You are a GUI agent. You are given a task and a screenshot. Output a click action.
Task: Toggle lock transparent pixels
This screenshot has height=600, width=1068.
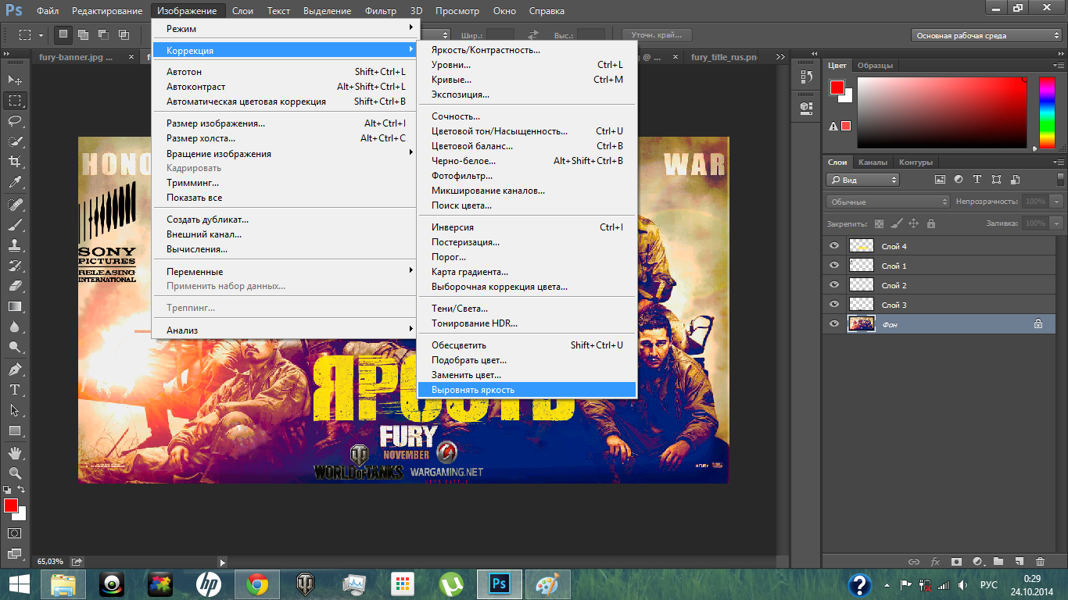point(880,223)
